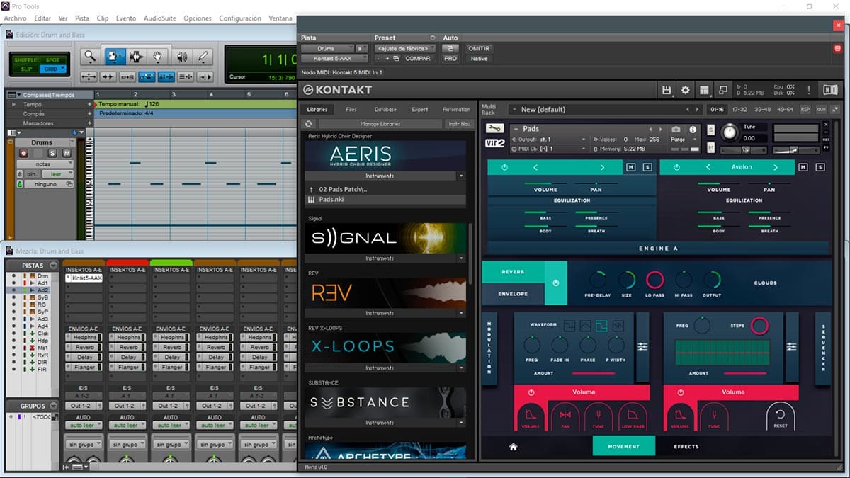Click the OMITIR bypass button

pyautogui.click(x=479, y=49)
